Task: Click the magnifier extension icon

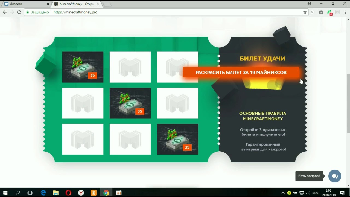Action: pyautogui.click(x=313, y=12)
